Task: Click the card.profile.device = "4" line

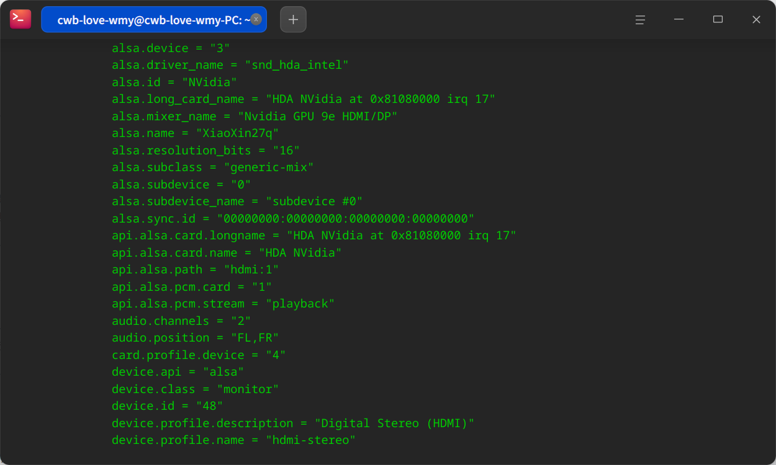Action: 199,355
